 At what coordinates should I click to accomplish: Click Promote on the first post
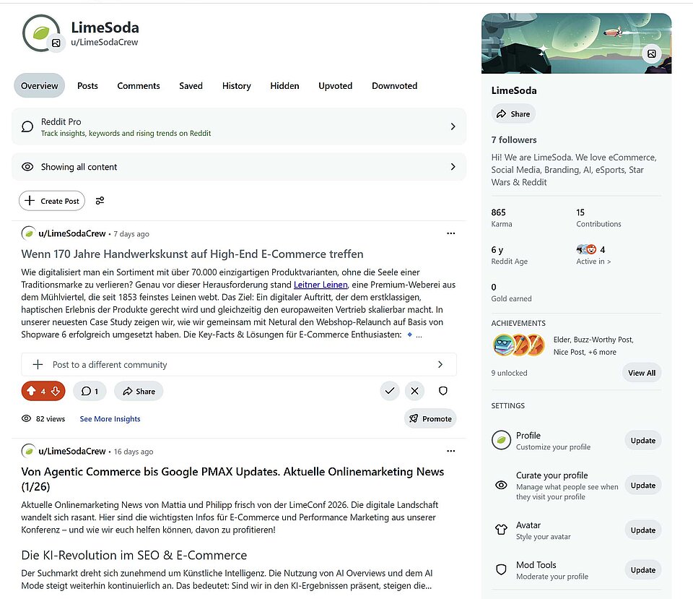(430, 418)
